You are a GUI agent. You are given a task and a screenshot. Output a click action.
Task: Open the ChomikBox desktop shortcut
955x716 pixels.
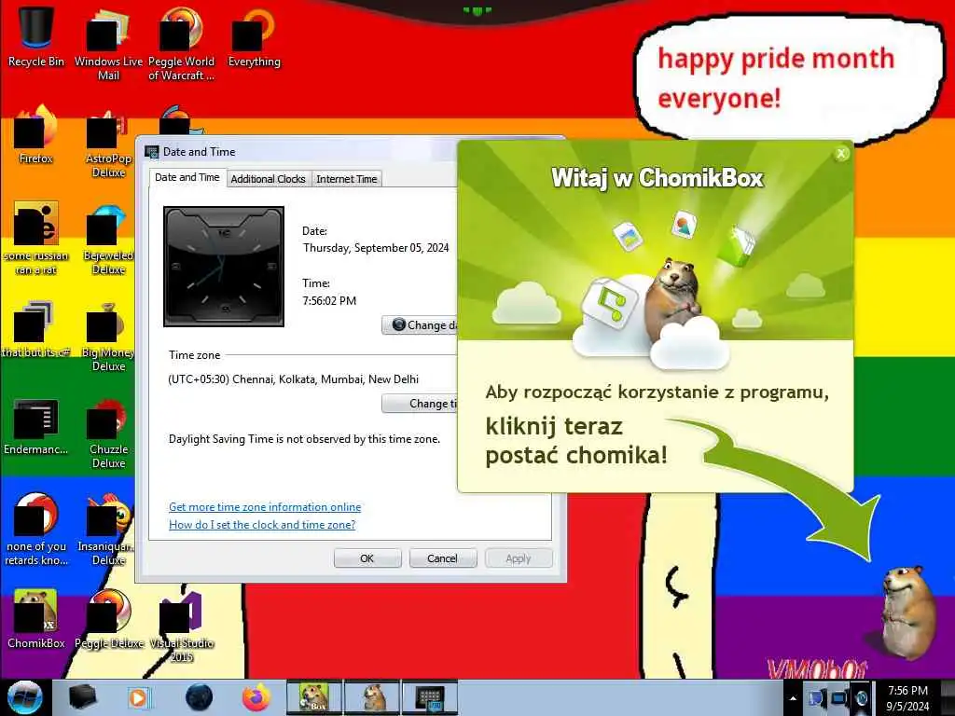[36, 619]
